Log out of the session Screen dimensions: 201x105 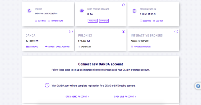[x=158, y=21]
